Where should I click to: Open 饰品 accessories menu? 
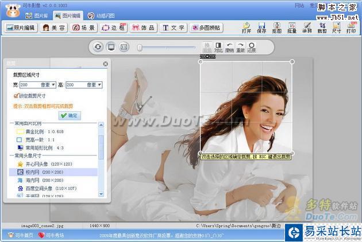pyautogui.click(x=144, y=28)
